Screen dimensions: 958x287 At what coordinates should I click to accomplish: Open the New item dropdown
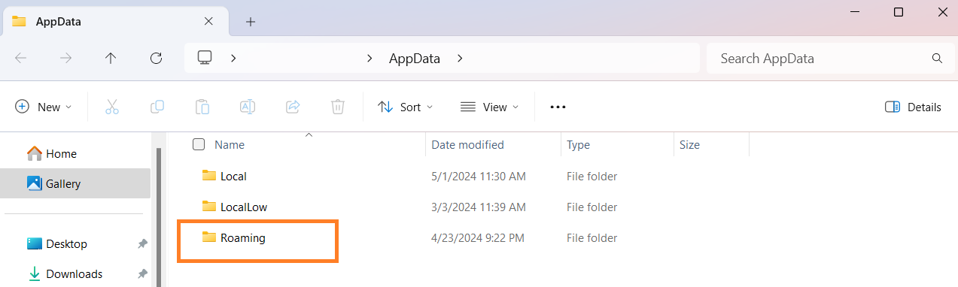coord(44,107)
